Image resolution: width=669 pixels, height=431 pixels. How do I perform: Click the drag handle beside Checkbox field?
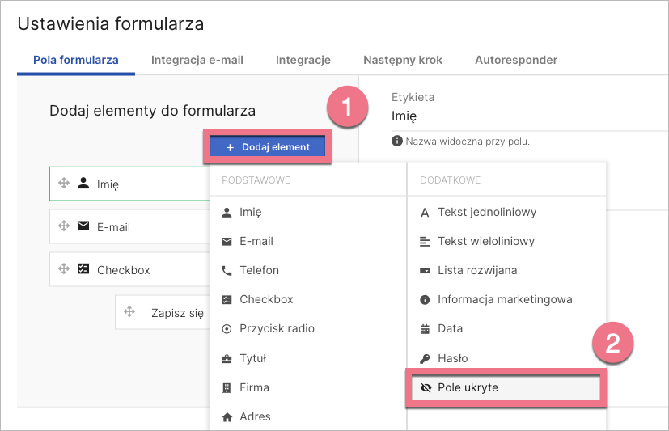[x=64, y=270]
